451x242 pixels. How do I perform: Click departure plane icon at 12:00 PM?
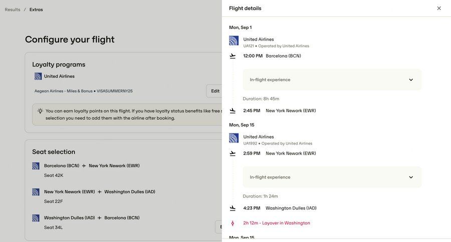(x=233, y=56)
